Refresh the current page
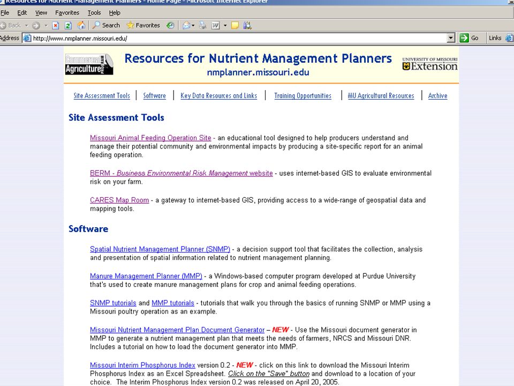The height and width of the screenshot is (386, 514). (68, 25)
